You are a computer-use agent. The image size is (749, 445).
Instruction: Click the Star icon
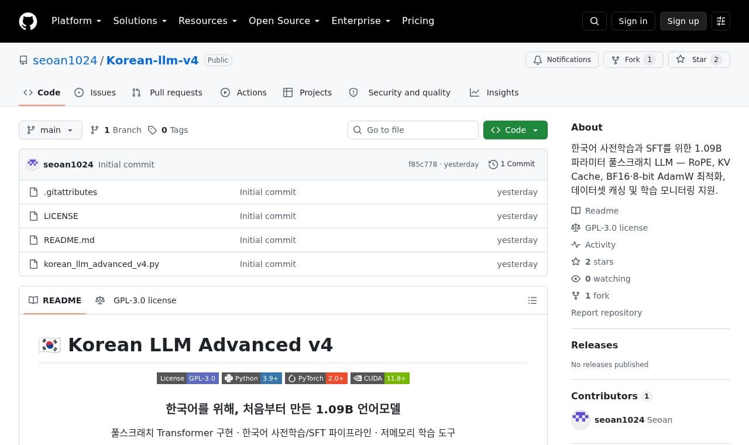(x=681, y=60)
